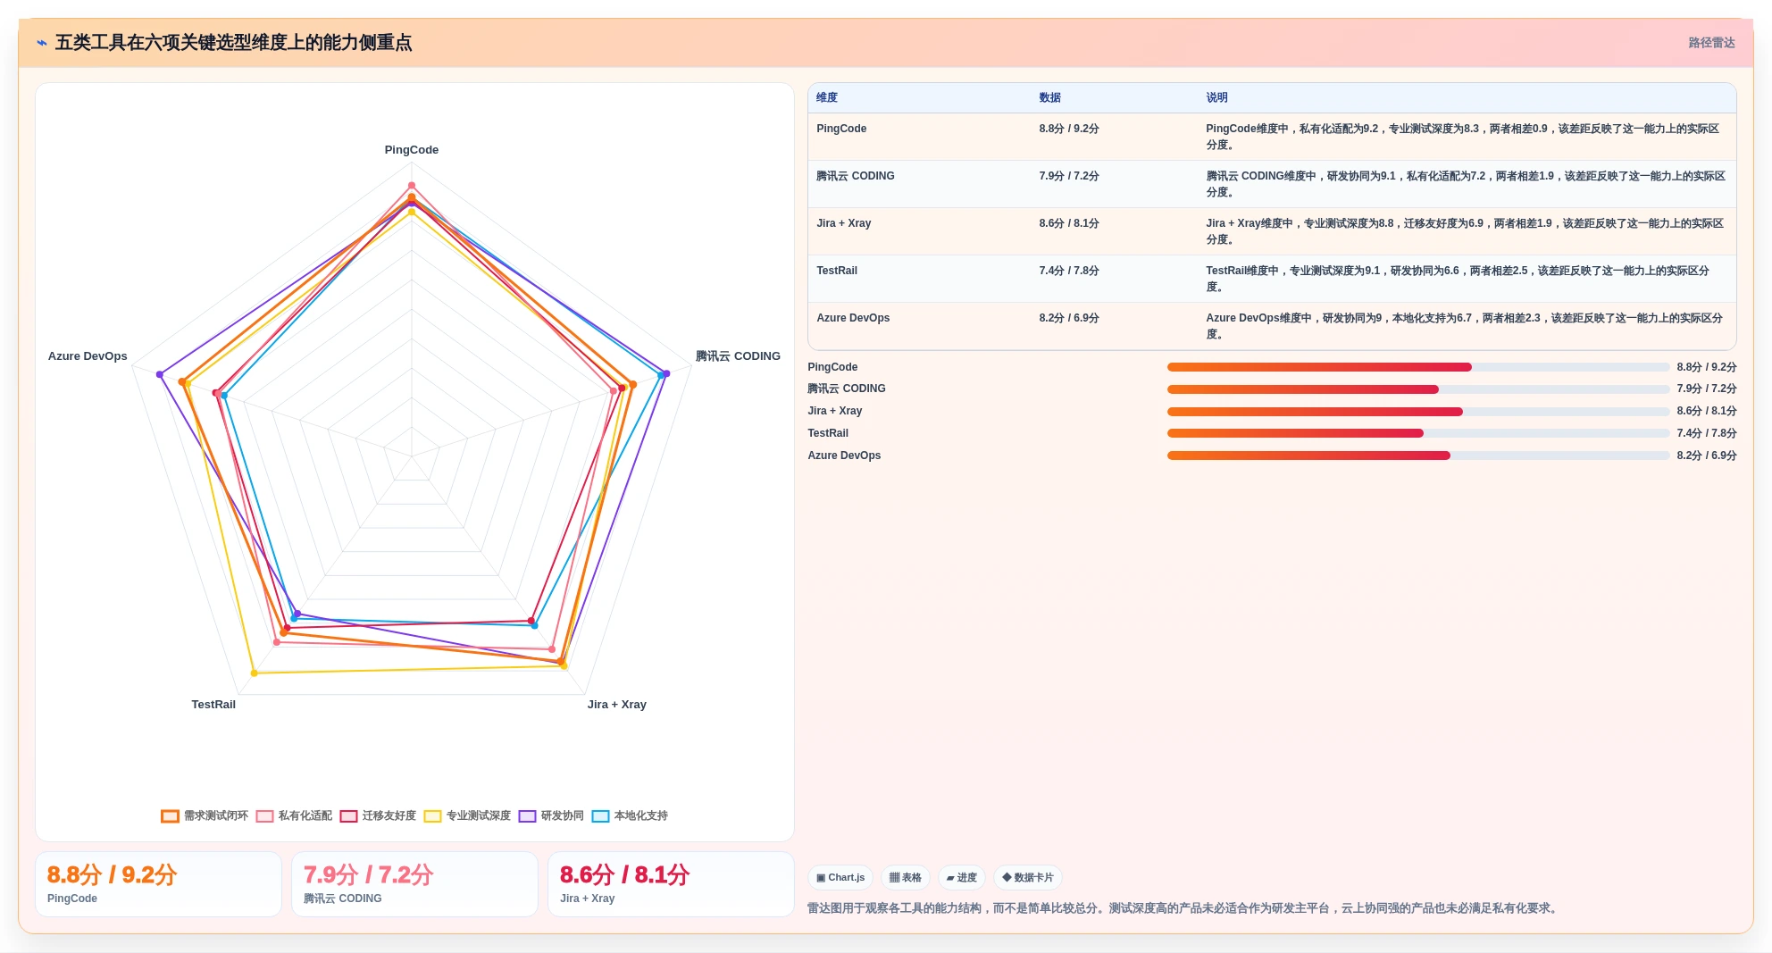Open the Jira + Xray 8.6分 / 8.1分 data card
This screenshot has width=1772, height=953.
(671, 884)
